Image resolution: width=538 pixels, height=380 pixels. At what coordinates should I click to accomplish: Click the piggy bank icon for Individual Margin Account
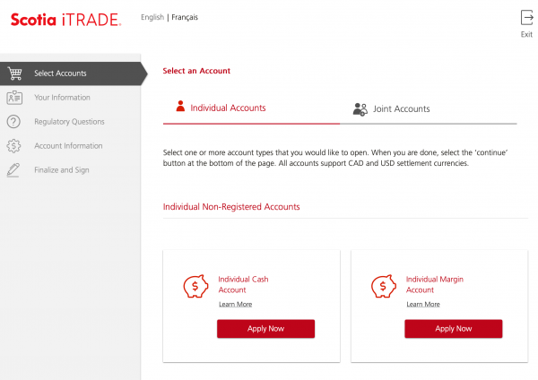tap(383, 287)
